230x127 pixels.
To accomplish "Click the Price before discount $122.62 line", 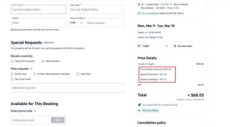I will (156, 69).
